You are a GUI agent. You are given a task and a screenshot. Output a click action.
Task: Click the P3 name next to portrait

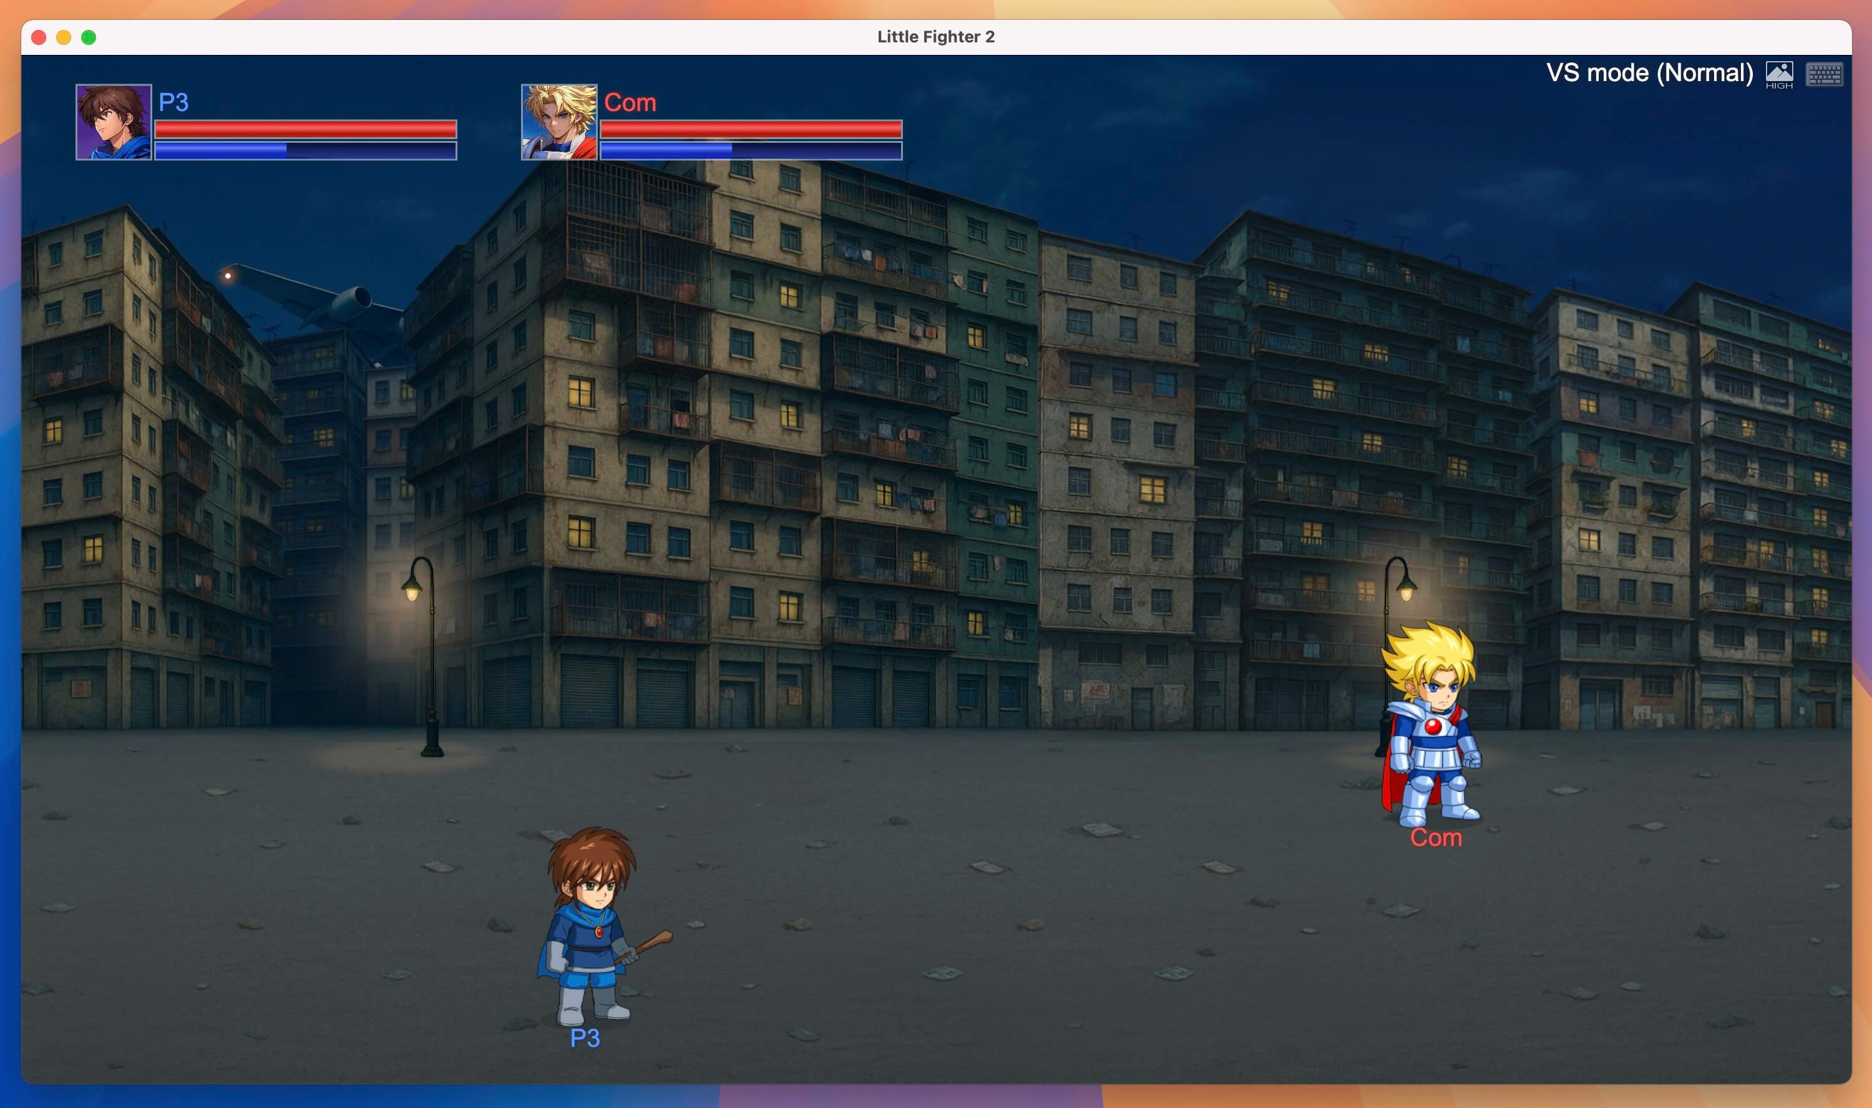point(173,102)
